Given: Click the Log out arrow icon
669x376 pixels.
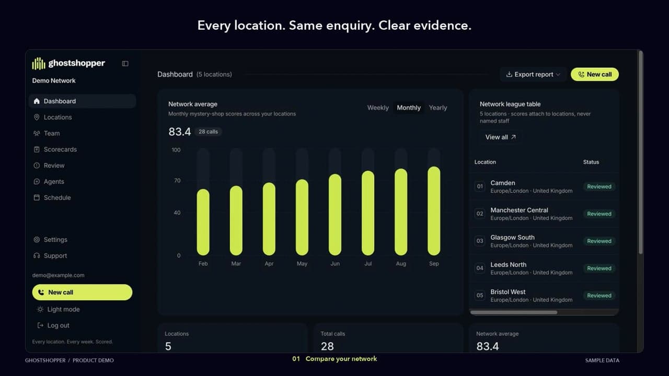Looking at the screenshot, I should (x=40, y=325).
